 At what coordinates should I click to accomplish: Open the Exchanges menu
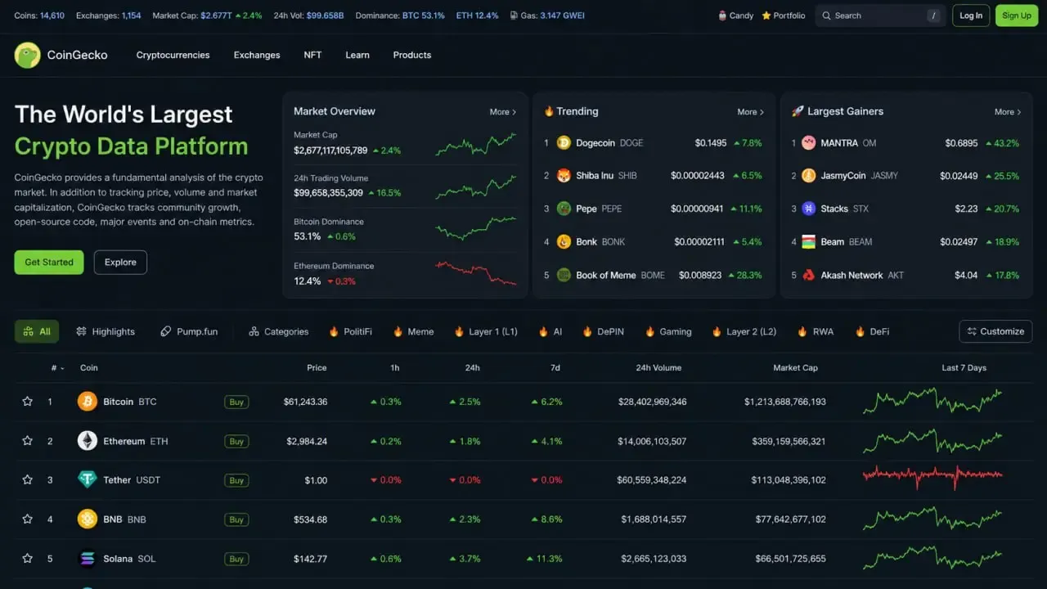pos(257,55)
